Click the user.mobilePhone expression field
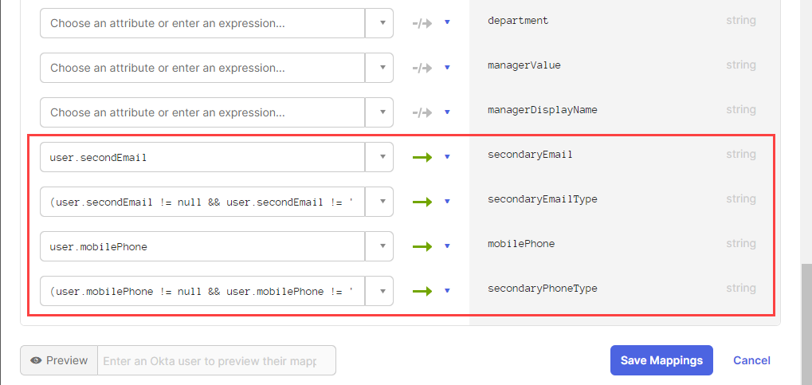Viewport: 812px width, 385px height. (202, 246)
